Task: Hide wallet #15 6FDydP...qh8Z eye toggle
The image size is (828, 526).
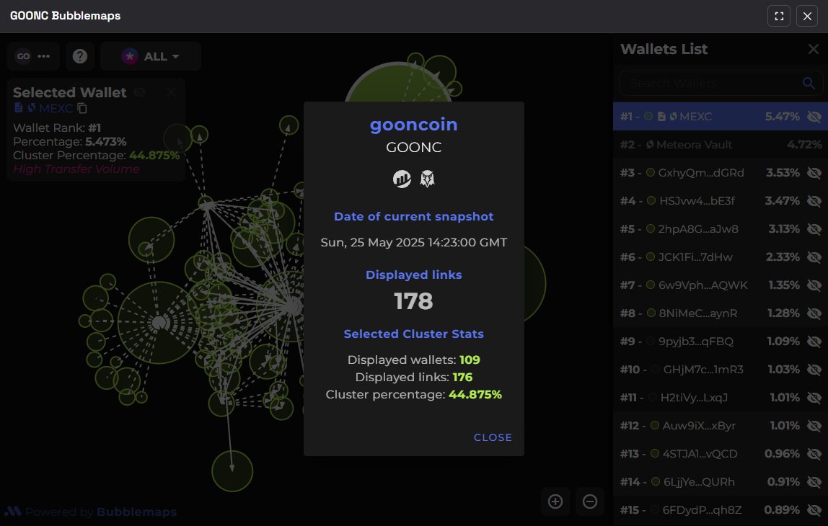Action: [814, 510]
